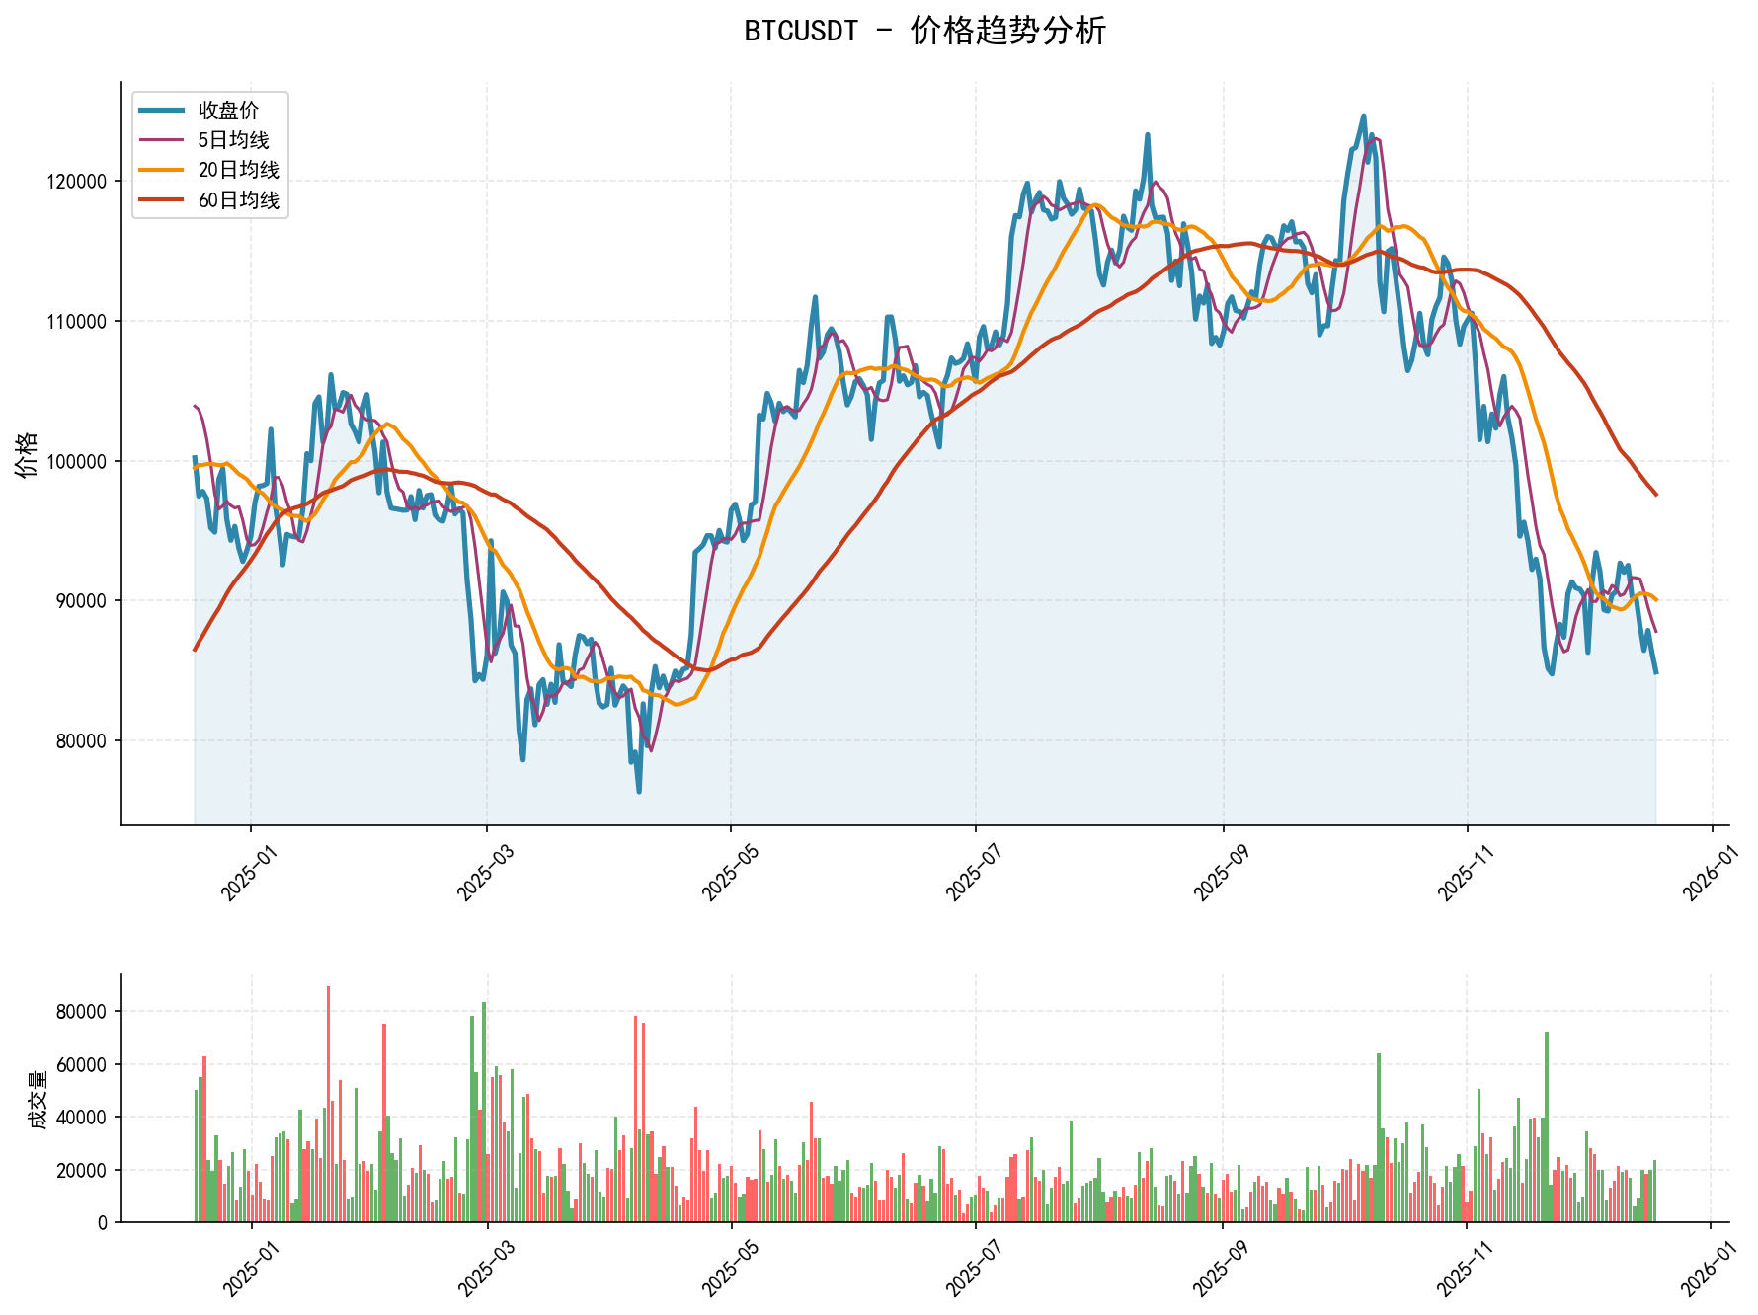Image resolution: width=1758 pixels, height=1315 pixels.
Task: Click the 20日均线 orange legend marker
Action: (161, 171)
